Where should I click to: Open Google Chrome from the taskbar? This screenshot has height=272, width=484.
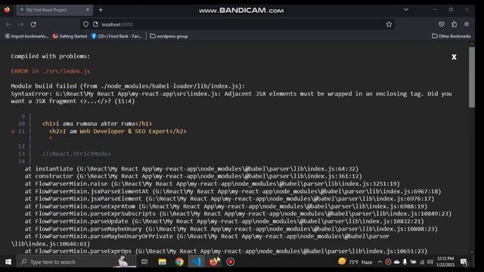(179, 262)
